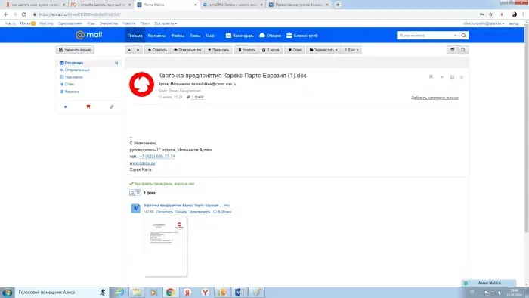Click Посмотреть link under attachment
The image size is (529, 298).
point(165,212)
